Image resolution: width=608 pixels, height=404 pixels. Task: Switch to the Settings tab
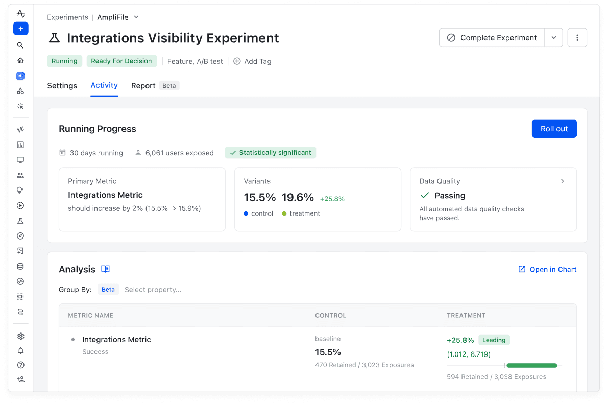[x=62, y=85]
